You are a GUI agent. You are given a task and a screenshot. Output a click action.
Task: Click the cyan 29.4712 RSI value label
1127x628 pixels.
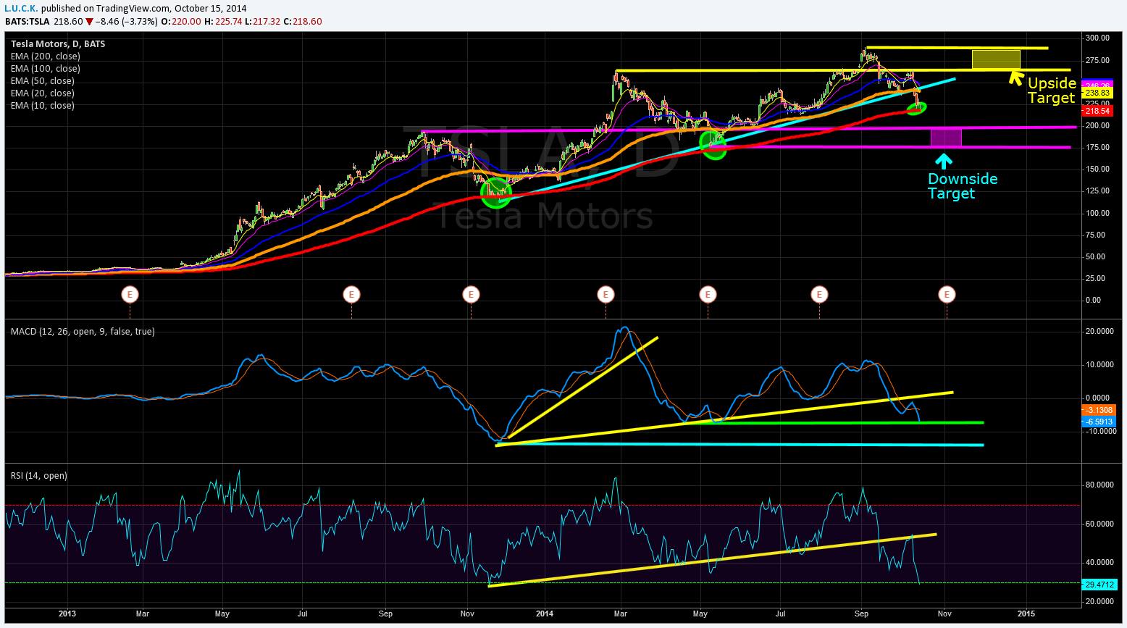pos(1098,583)
